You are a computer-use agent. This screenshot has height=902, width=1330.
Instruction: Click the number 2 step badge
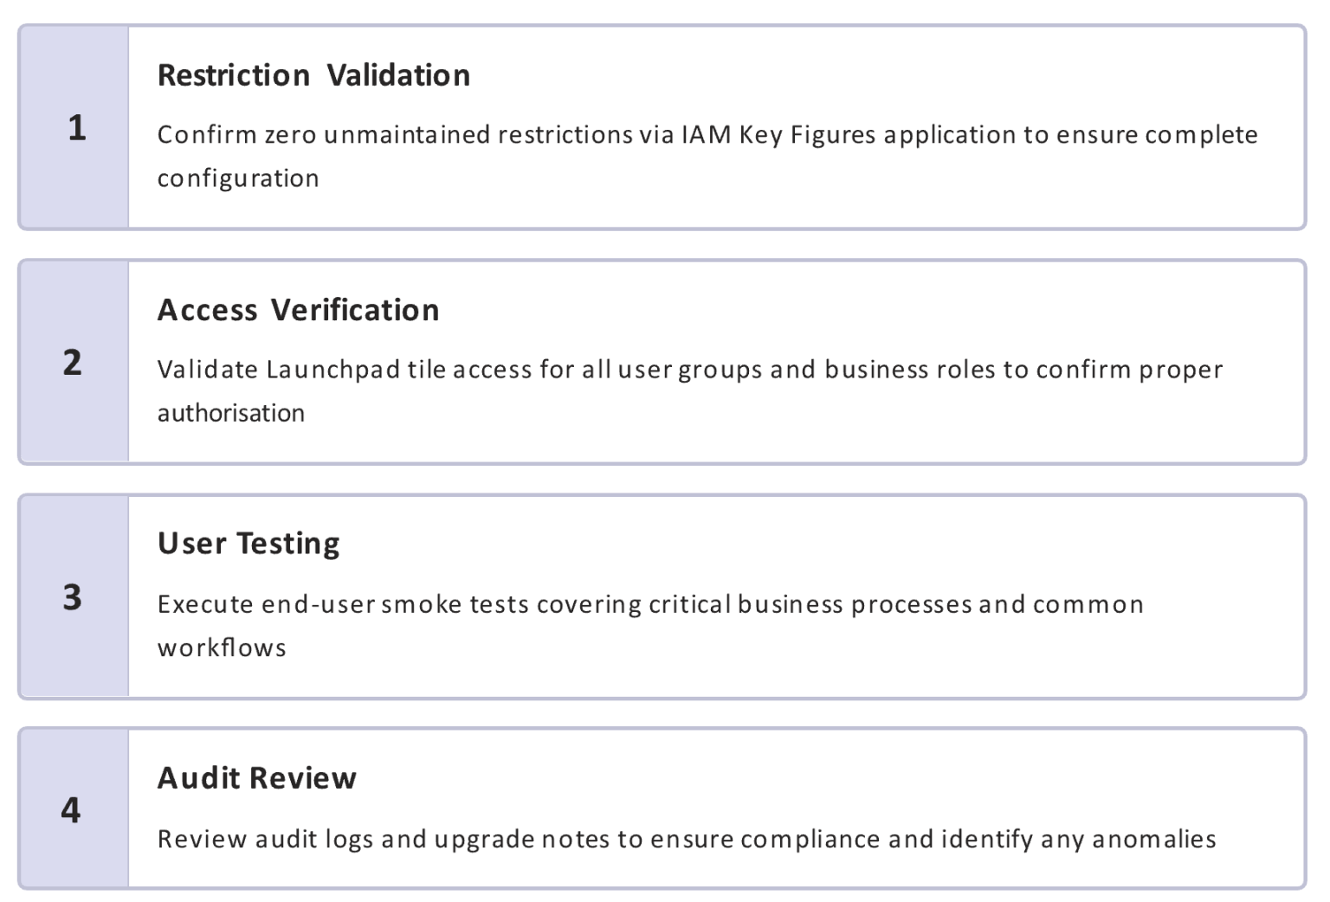[x=74, y=362]
